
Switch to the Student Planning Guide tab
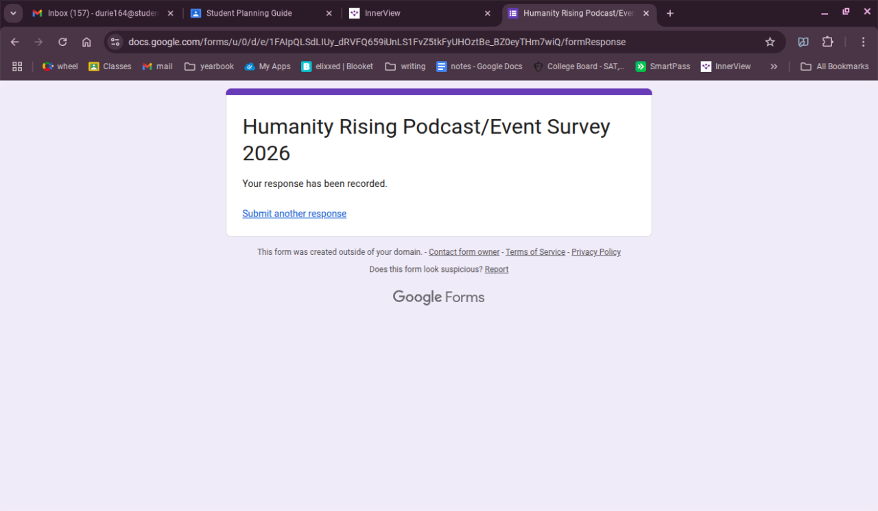[261, 13]
